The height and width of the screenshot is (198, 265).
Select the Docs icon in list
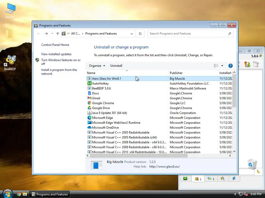(89, 93)
